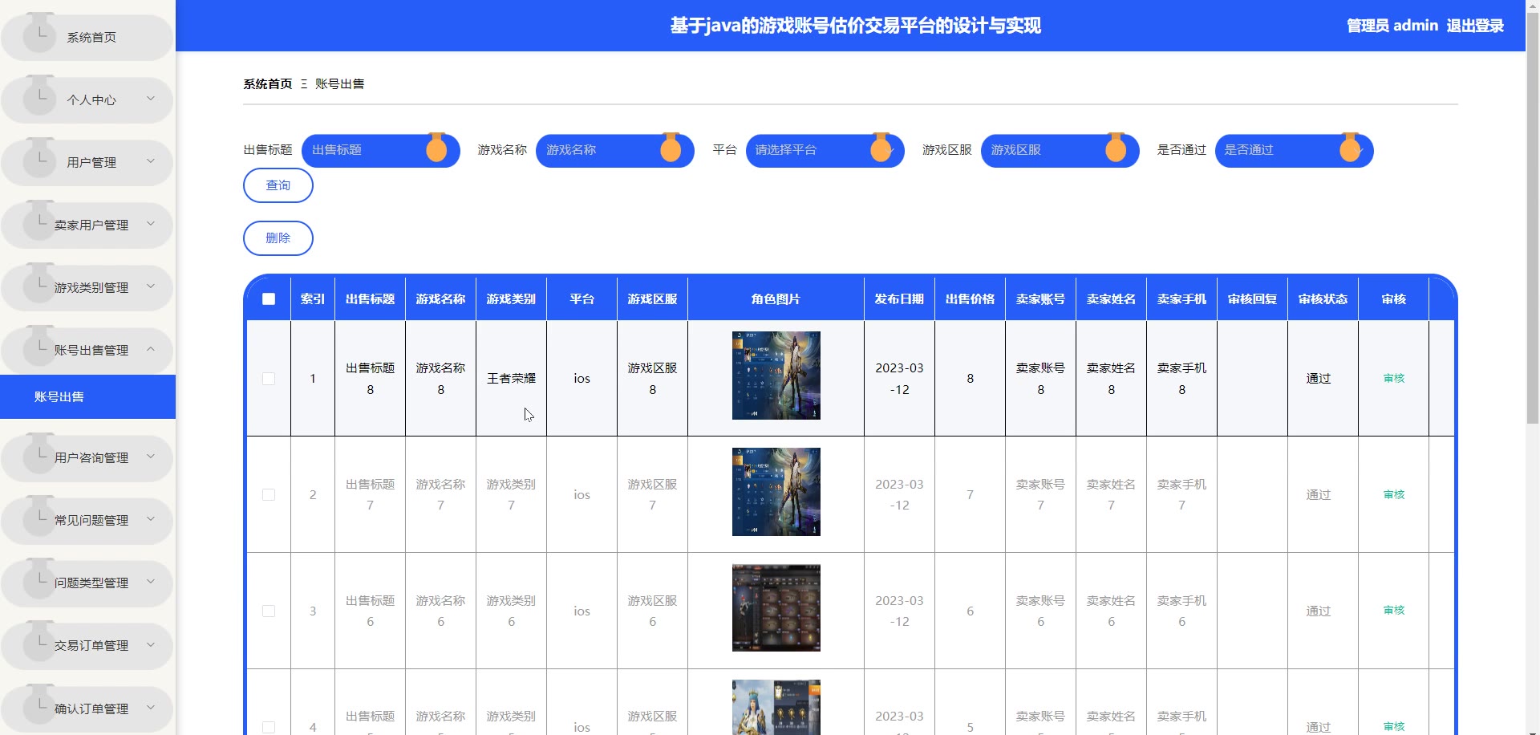Image resolution: width=1540 pixels, height=735 pixels.
Task: Check the checkbox for row index 3
Action: pyautogui.click(x=269, y=611)
